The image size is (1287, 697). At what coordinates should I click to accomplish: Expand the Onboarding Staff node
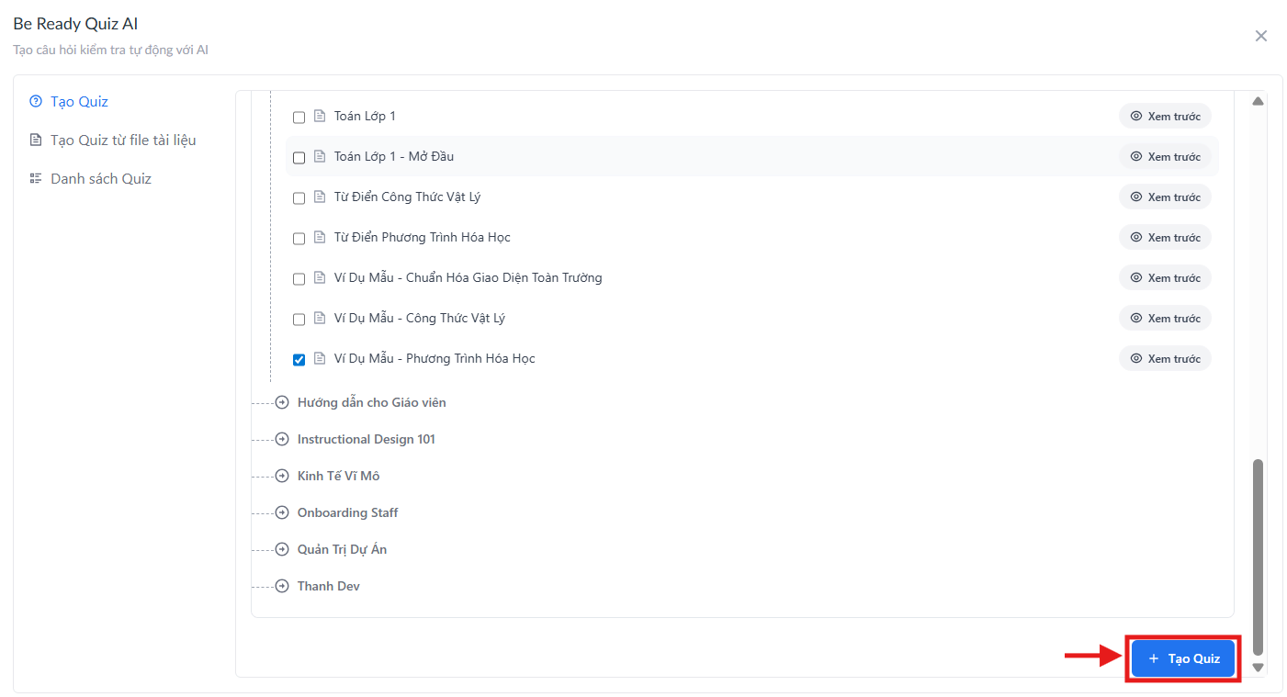[282, 512]
